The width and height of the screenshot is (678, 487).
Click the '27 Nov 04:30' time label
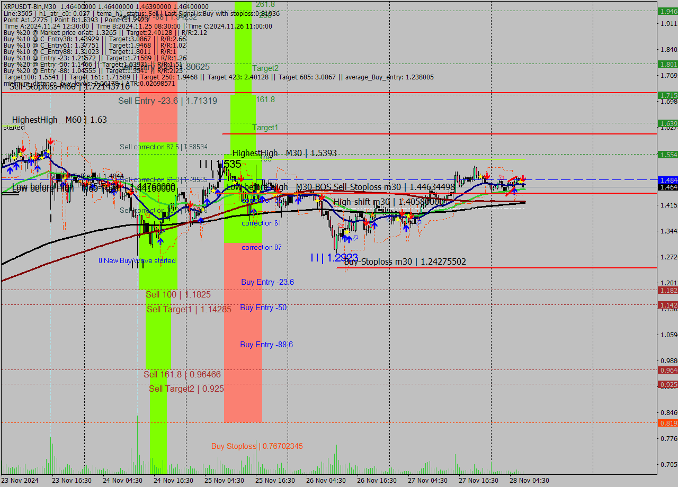click(x=428, y=481)
